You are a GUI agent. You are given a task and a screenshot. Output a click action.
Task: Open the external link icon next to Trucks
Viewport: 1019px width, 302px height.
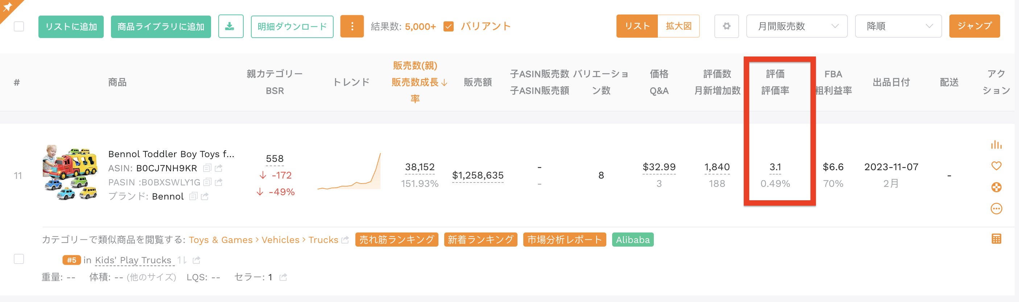pyautogui.click(x=345, y=240)
